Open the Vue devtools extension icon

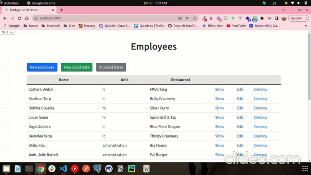240,18
